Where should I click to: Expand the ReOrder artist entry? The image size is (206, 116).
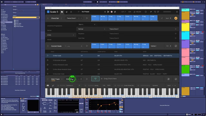[92, 29]
